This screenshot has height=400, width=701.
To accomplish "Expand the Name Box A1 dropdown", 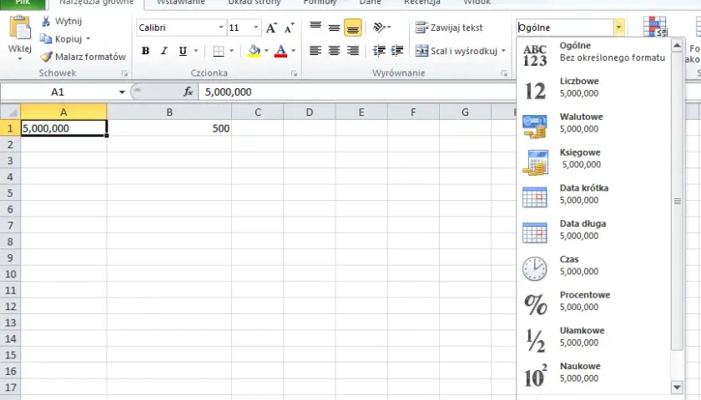I will pos(122,92).
